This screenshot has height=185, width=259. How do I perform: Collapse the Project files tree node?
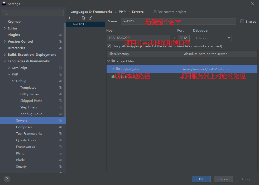click(x=109, y=61)
